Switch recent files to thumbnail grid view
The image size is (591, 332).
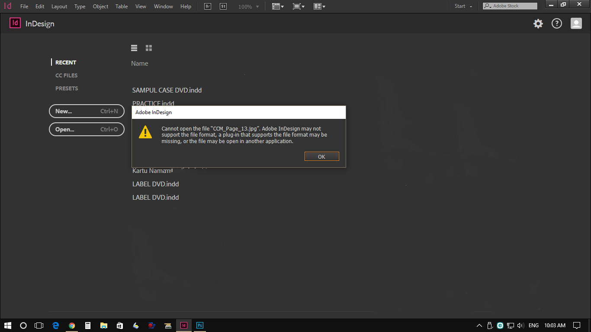[149, 48]
